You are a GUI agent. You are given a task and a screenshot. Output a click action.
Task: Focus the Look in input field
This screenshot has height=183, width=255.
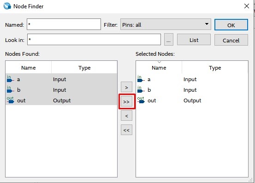pos(94,40)
